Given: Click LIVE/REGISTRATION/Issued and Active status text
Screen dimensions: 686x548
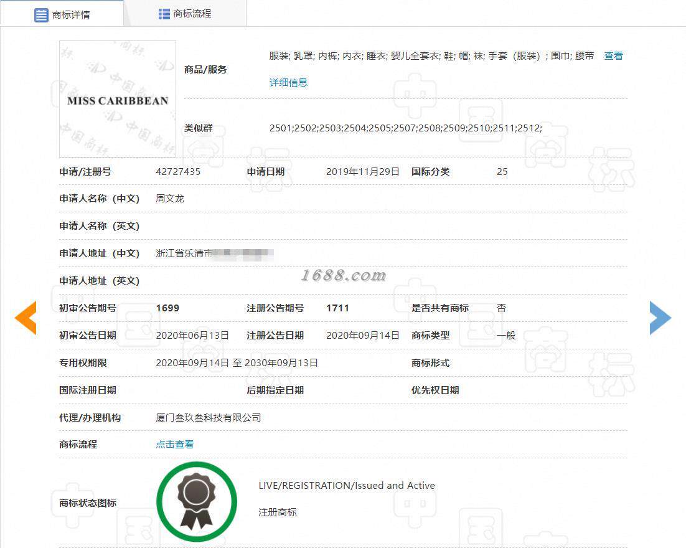Looking at the screenshot, I should pyautogui.click(x=347, y=485).
